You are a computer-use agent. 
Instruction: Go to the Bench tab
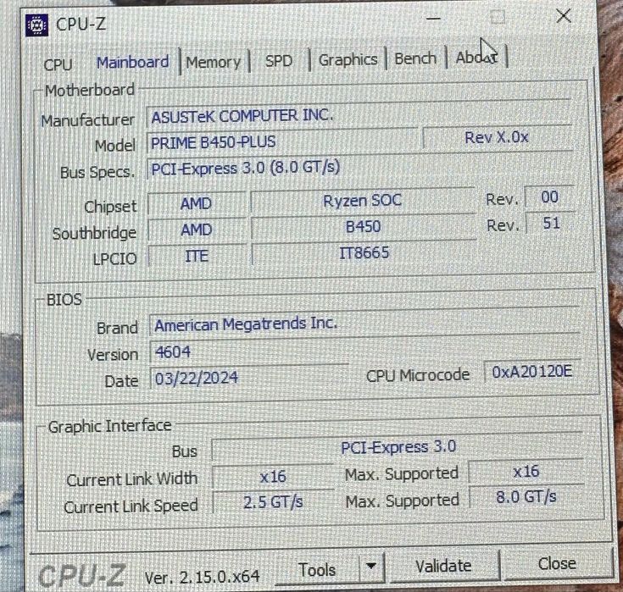tap(415, 58)
